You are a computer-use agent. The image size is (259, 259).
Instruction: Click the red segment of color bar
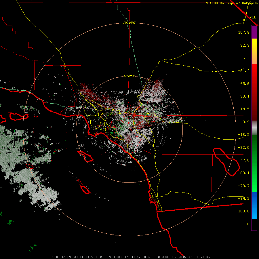[254, 92]
